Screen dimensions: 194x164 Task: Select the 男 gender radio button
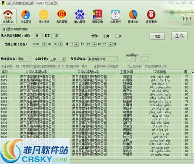[104, 36]
